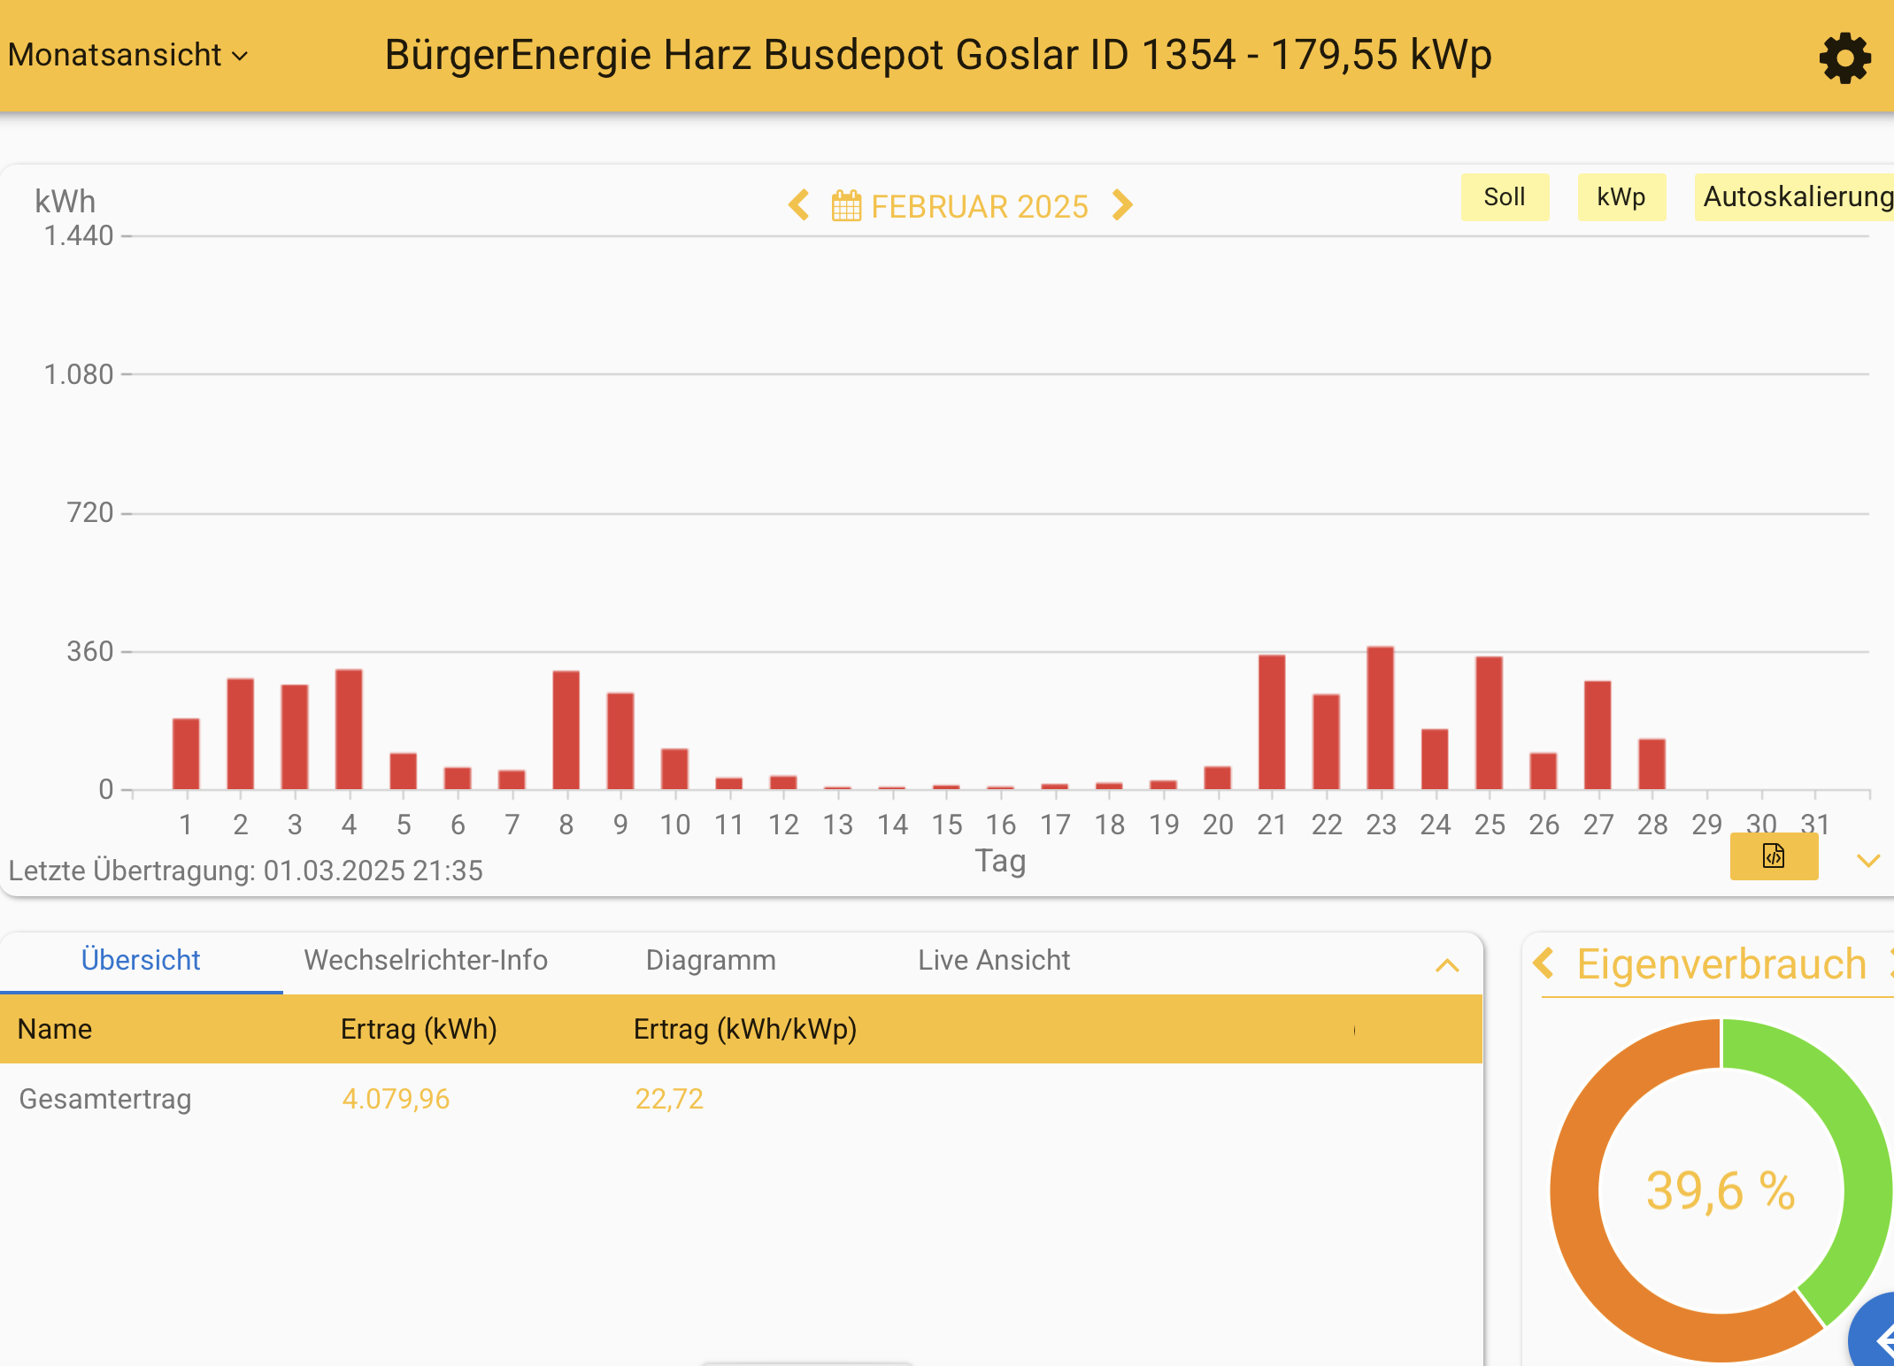Open the calendar date picker icon
The width and height of the screenshot is (1894, 1366).
click(x=846, y=206)
